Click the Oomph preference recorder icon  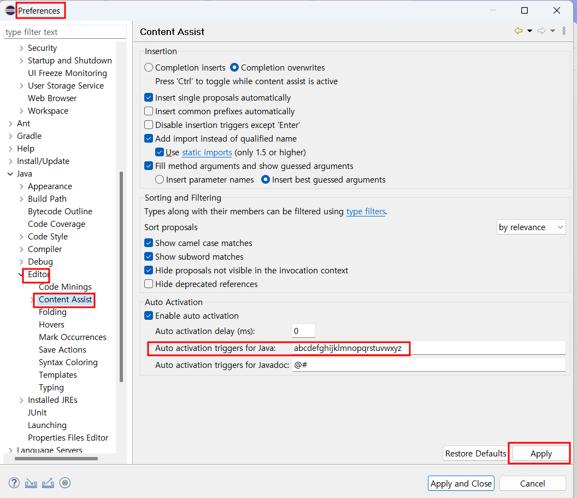click(x=65, y=483)
